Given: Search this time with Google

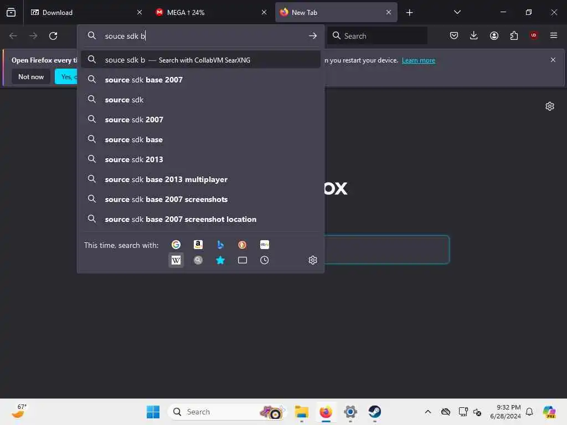Looking at the screenshot, I should (176, 245).
